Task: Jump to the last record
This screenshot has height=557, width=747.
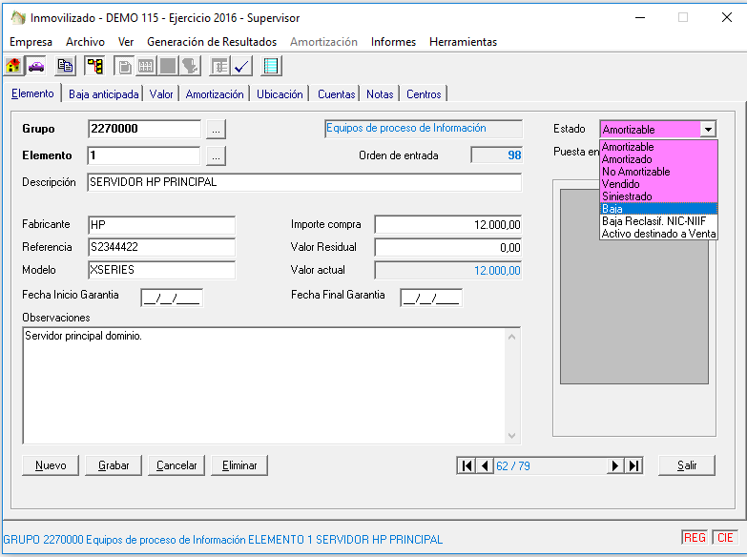Action: [x=633, y=465]
